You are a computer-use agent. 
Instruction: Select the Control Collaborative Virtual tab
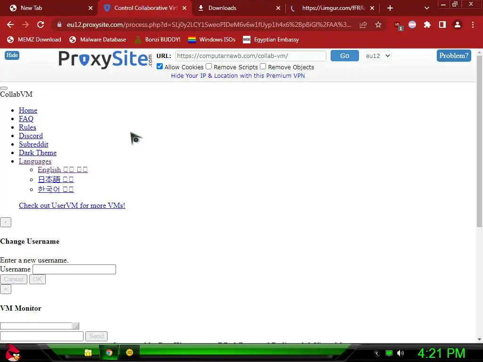(145, 8)
